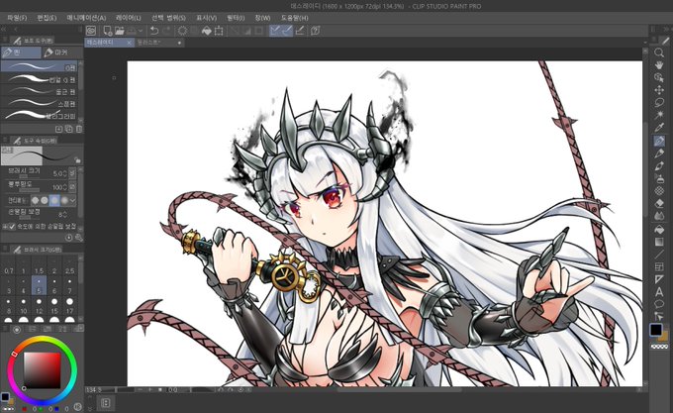The width and height of the screenshot is (673, 413).
Task: Select the Pen tool in right toolbar
Action: pos(659,141)
